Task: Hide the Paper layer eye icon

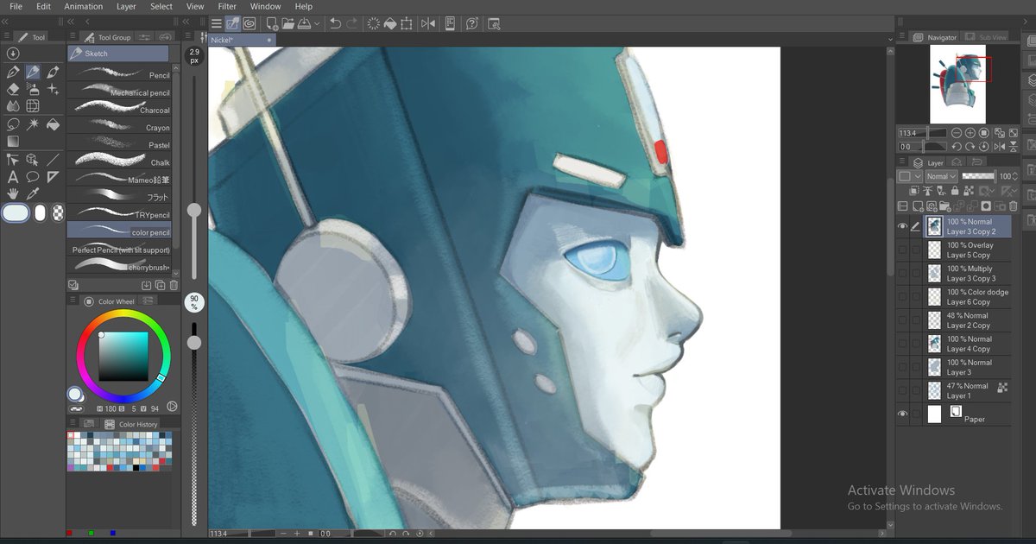Action: pyautogui.click(x=903, y=414)
